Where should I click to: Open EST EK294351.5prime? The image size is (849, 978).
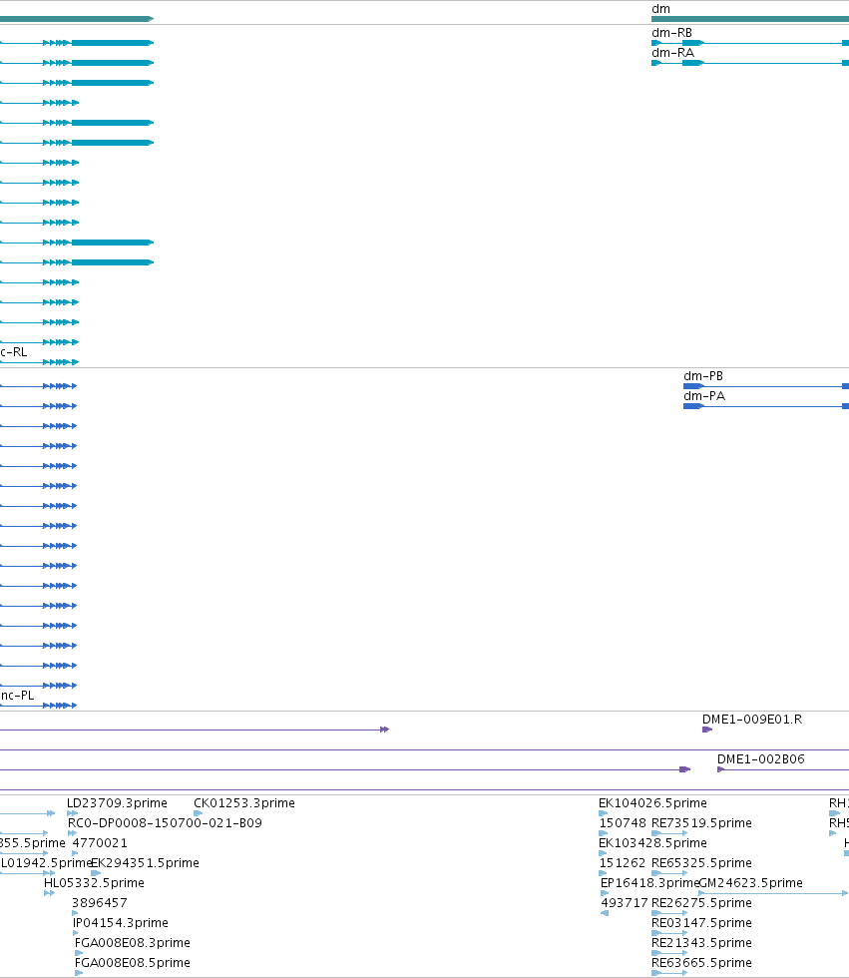pyautogui.click(x=146, y=862)
